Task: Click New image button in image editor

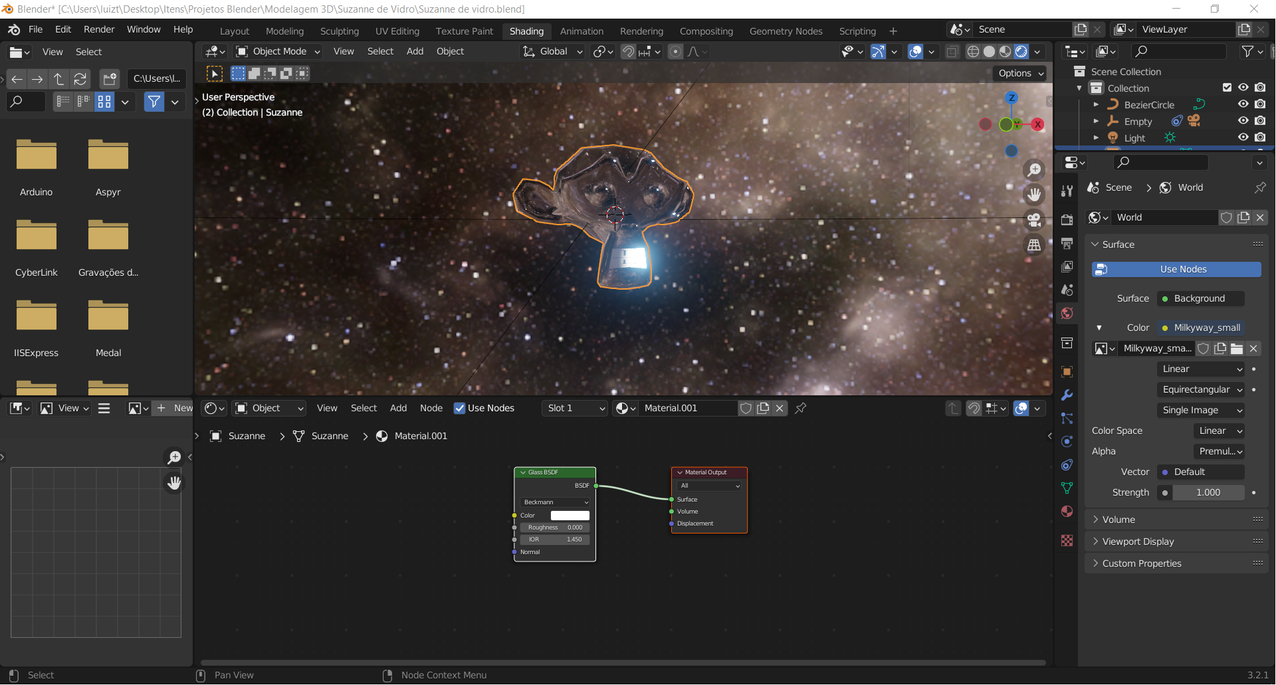Action: pos(174,409)
